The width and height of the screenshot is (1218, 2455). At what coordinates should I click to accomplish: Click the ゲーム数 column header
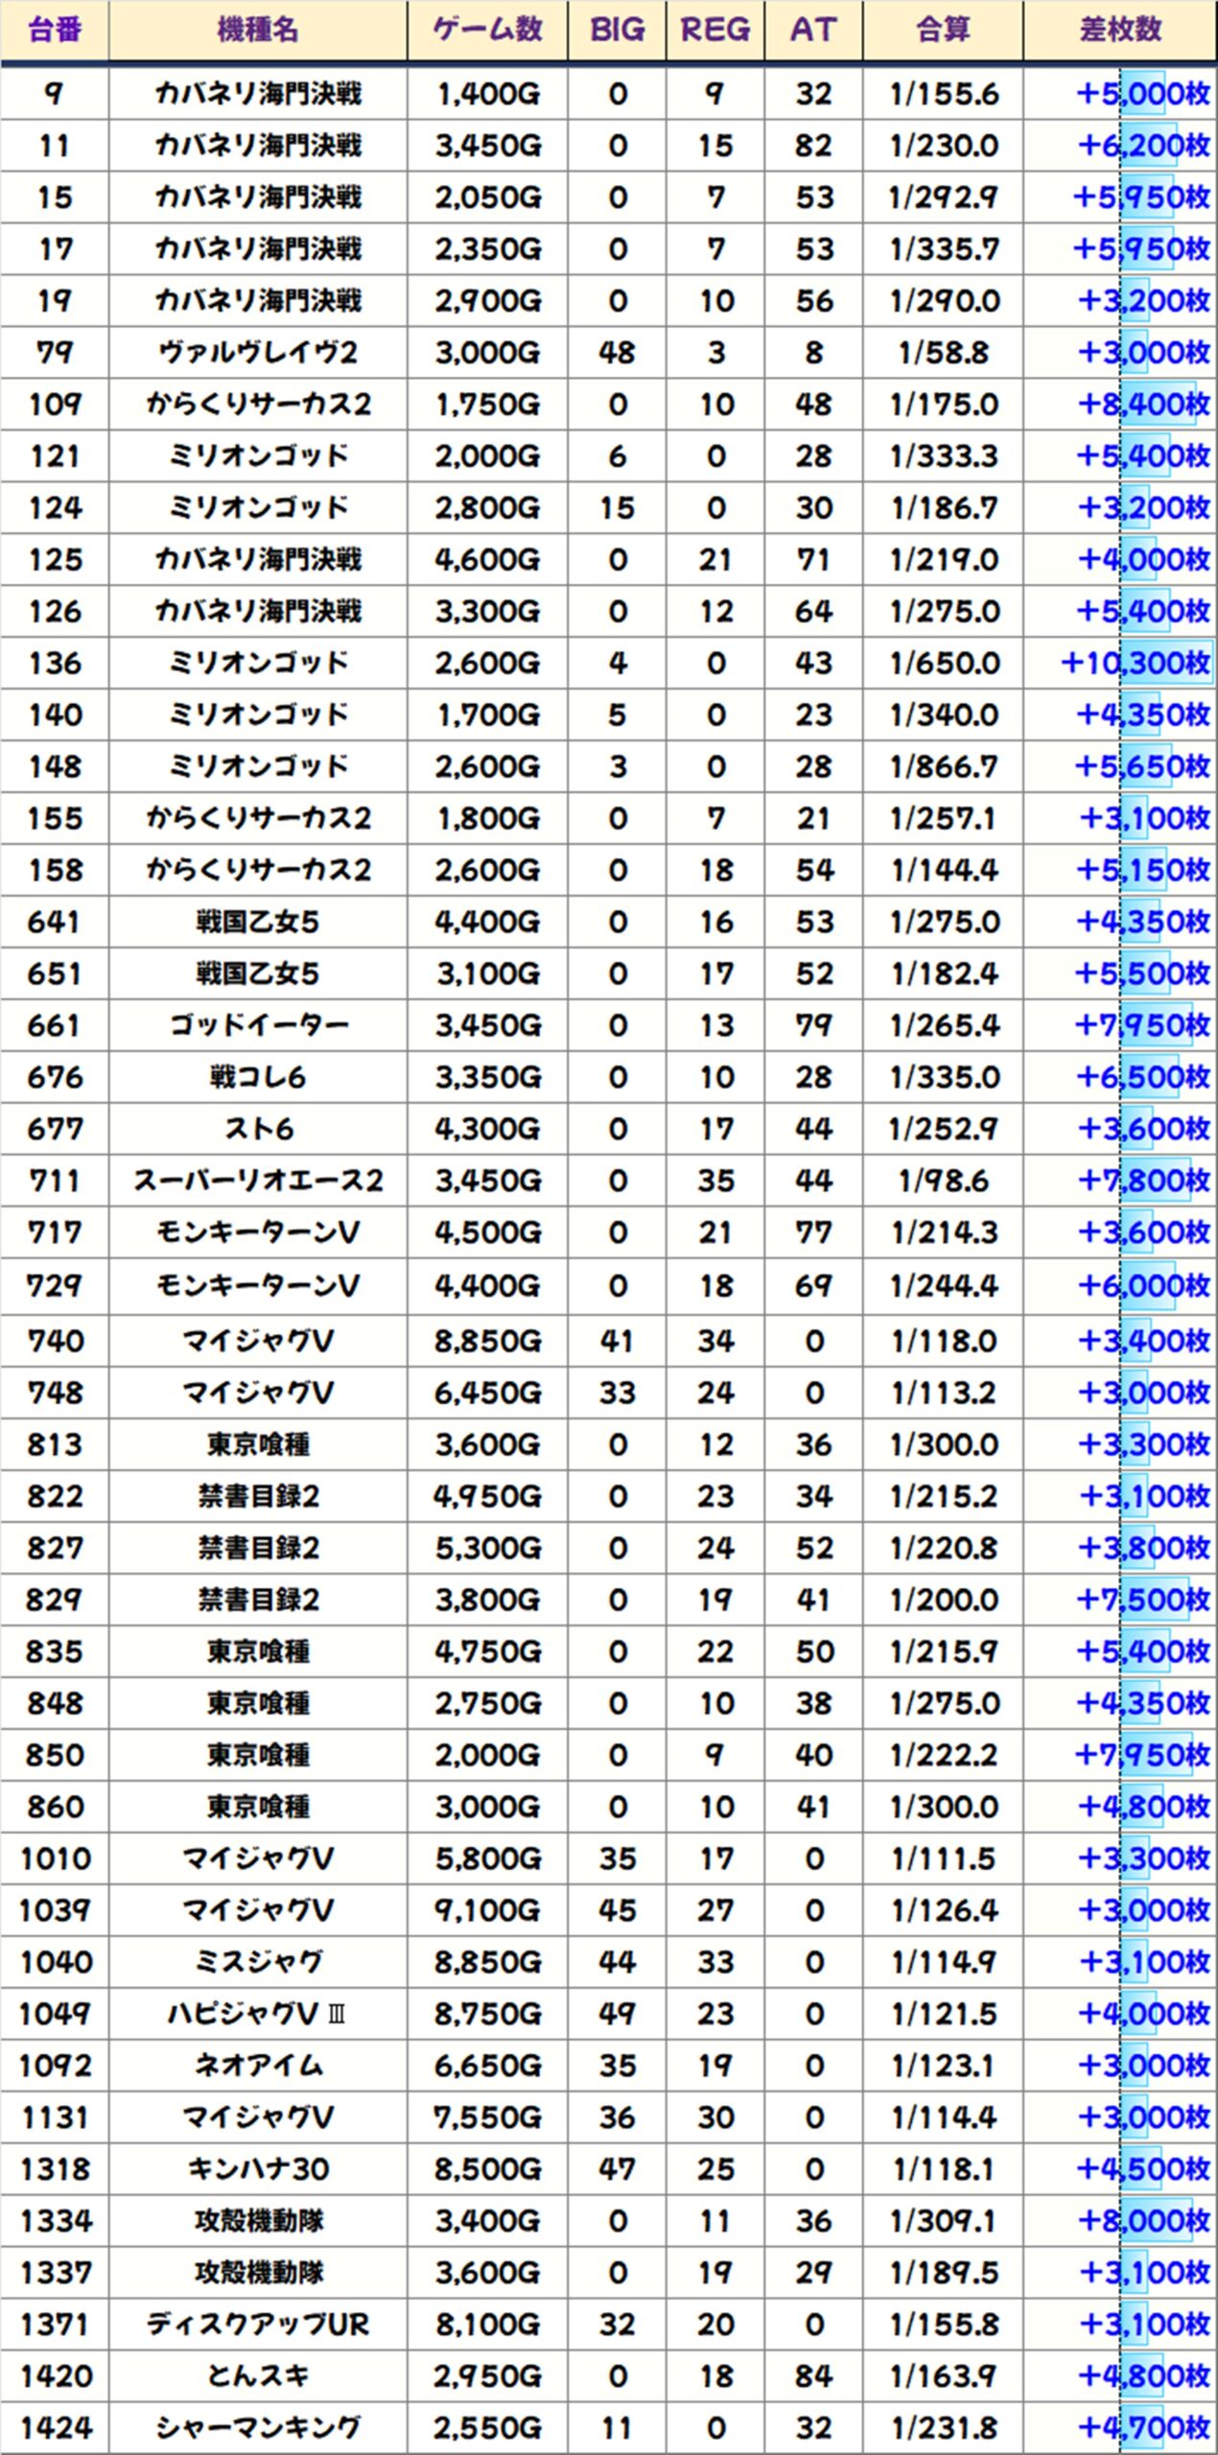[487, 30]
